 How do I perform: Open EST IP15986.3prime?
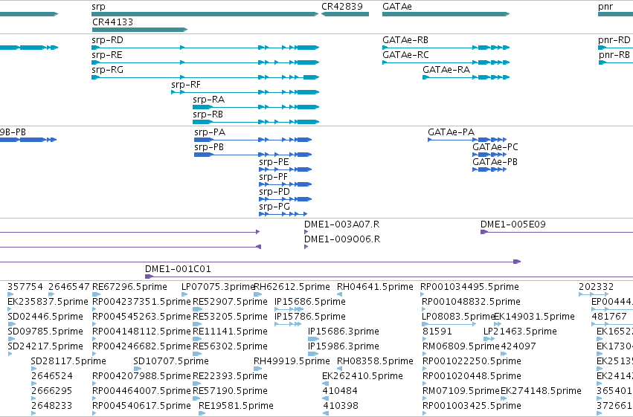point(344,347)
